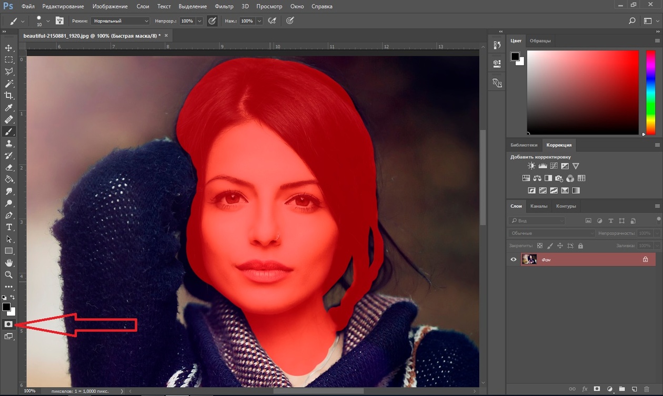Open the brush preset picker arrow

pos(48,21)
